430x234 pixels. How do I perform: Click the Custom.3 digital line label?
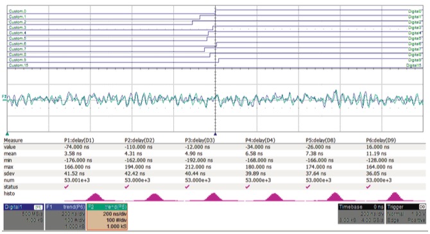(17, 28)
